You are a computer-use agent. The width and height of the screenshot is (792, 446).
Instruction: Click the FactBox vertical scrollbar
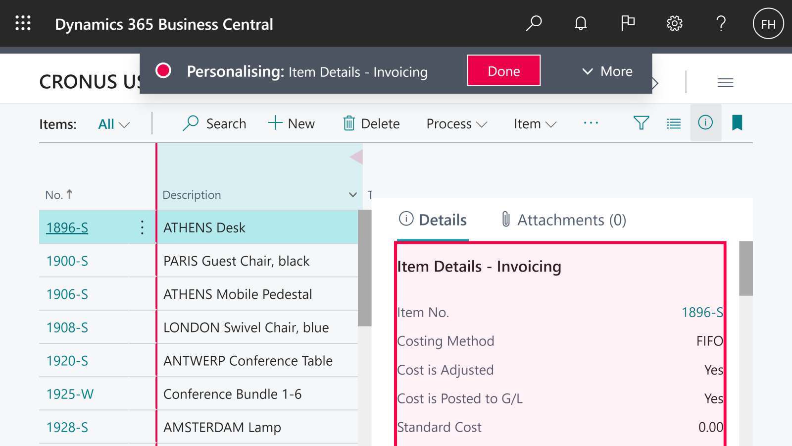coord(746,269)
